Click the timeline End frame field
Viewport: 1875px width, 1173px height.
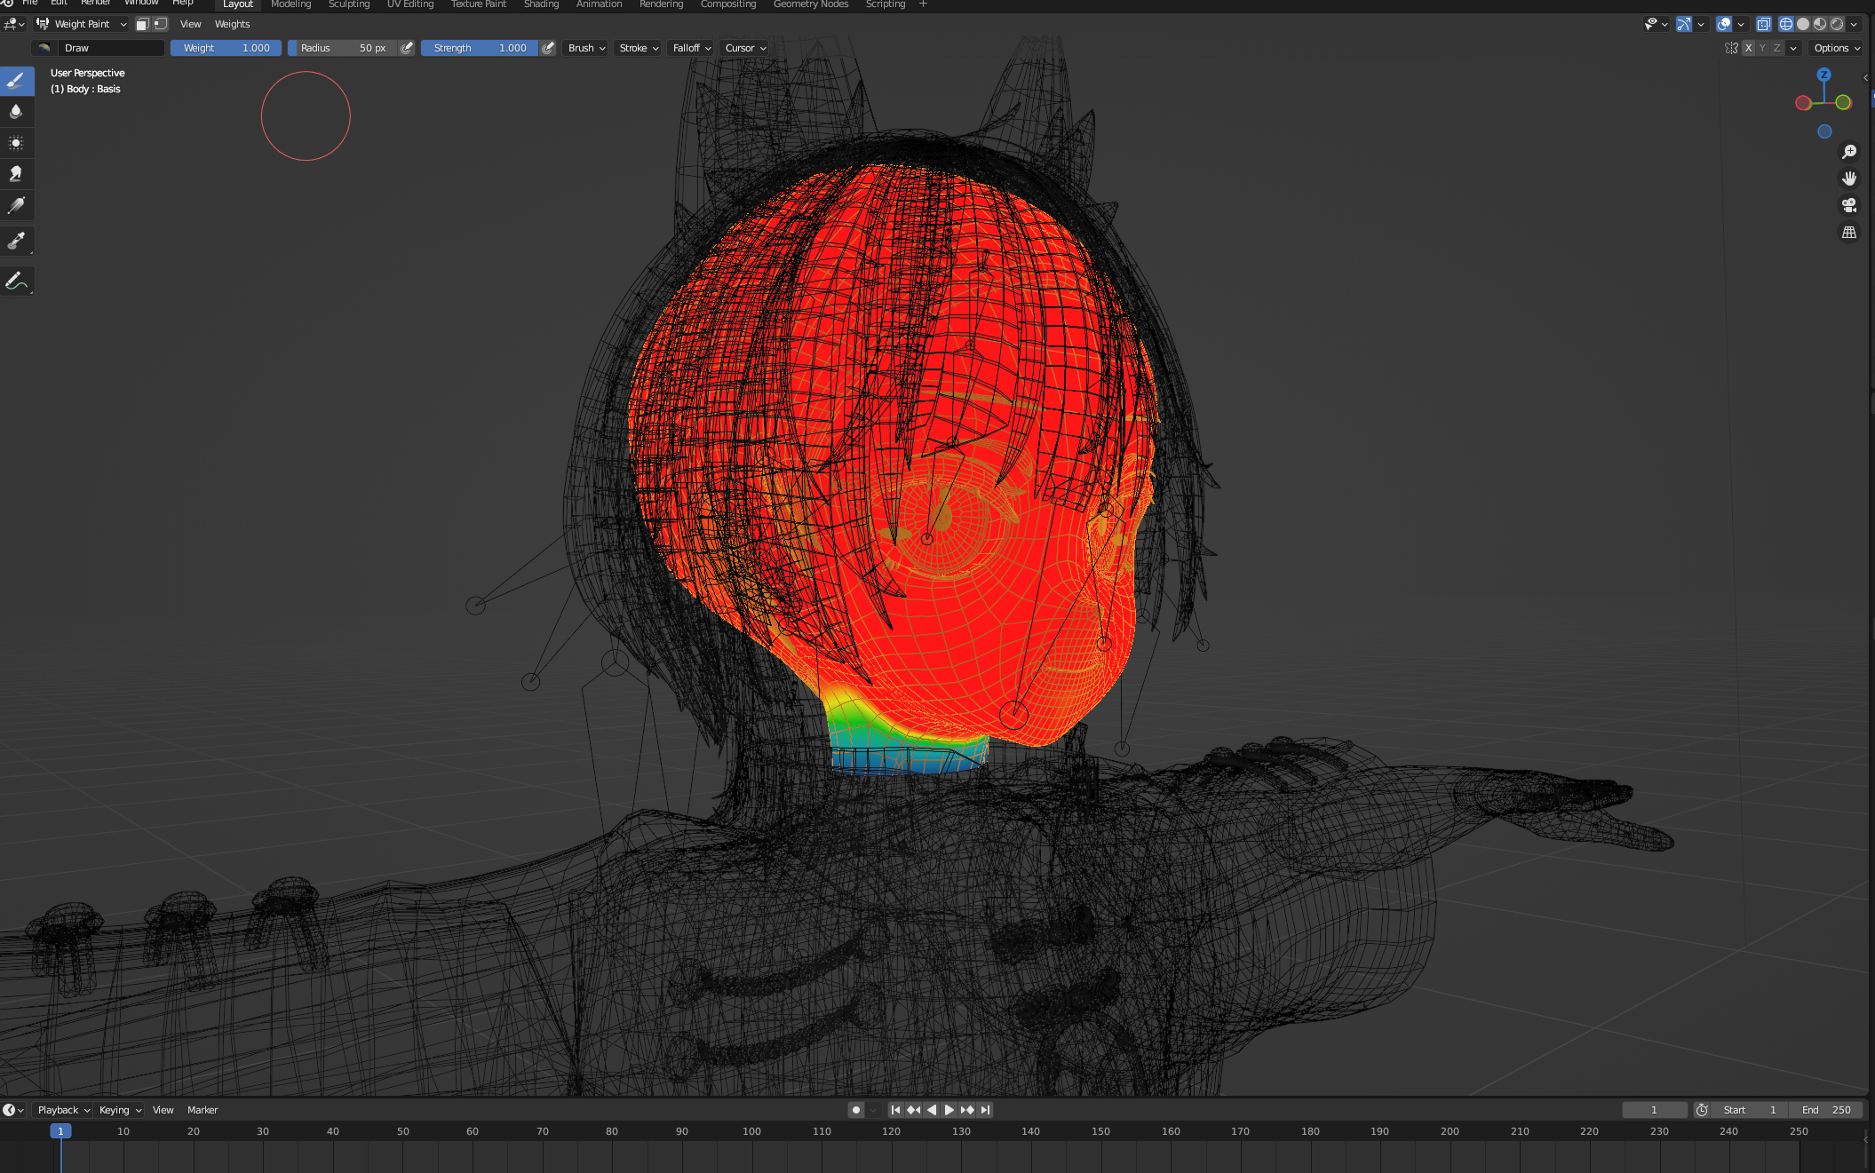click(x=1825, y=1110)
